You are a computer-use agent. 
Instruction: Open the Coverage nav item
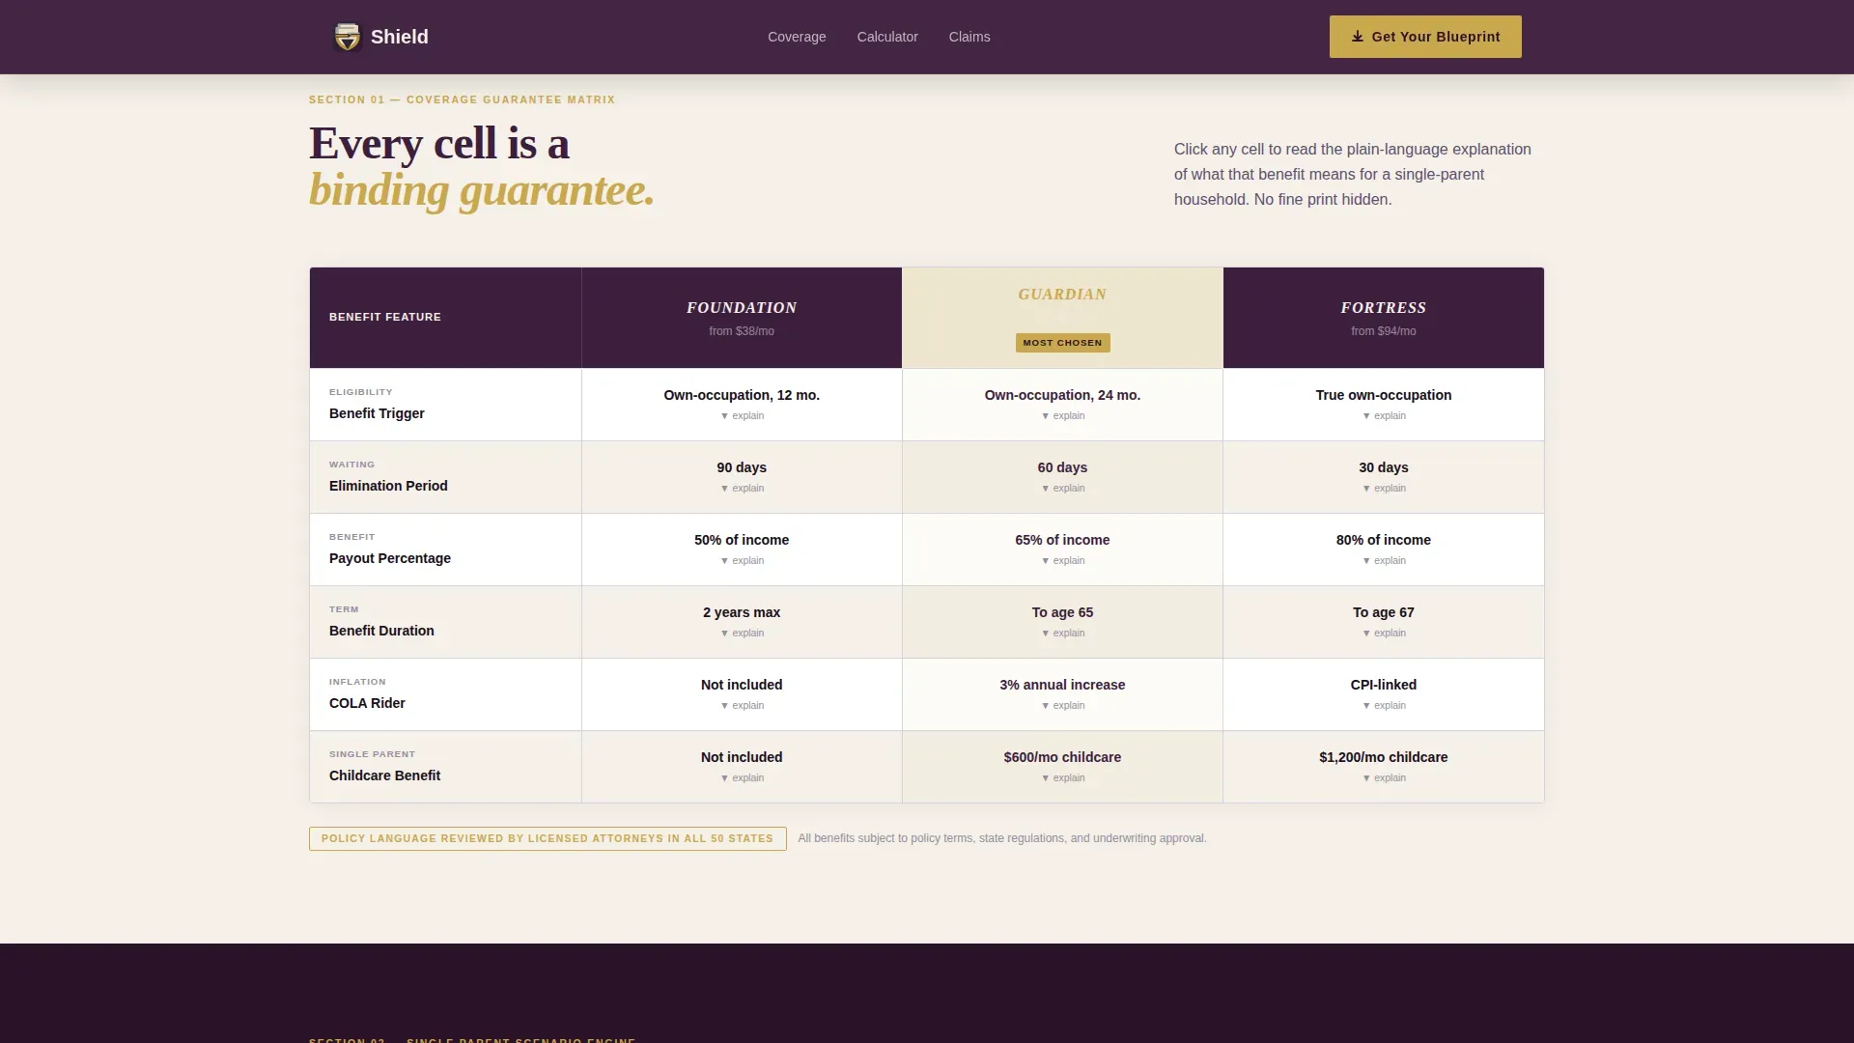[797, 37]
